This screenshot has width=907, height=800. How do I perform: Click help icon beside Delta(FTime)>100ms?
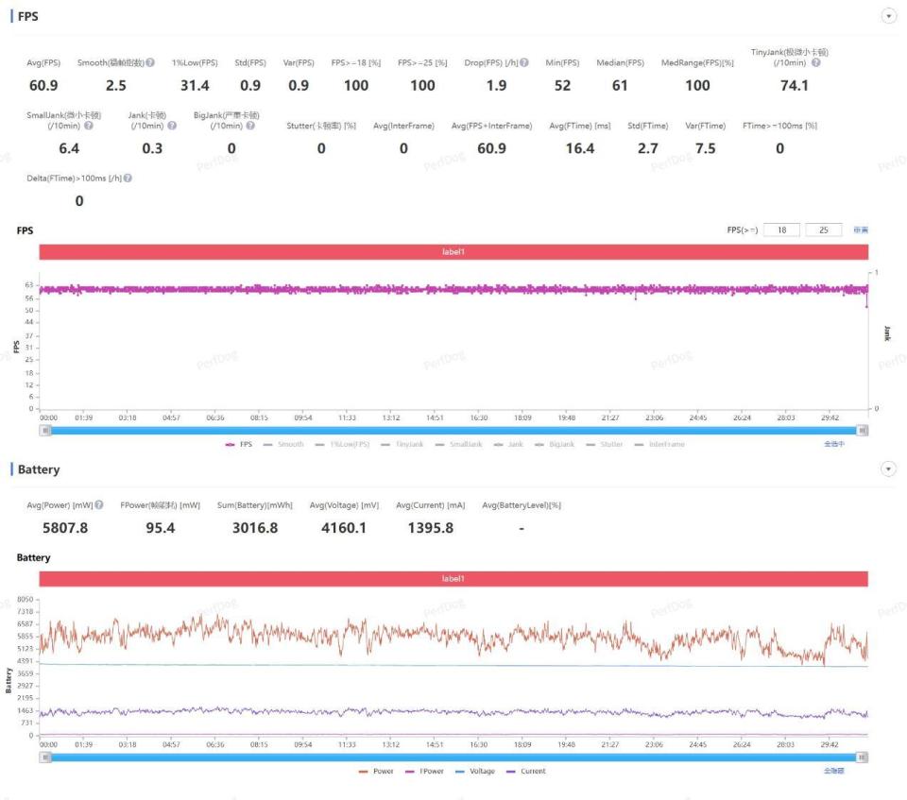pyautogui.click(x=128, y=178)
